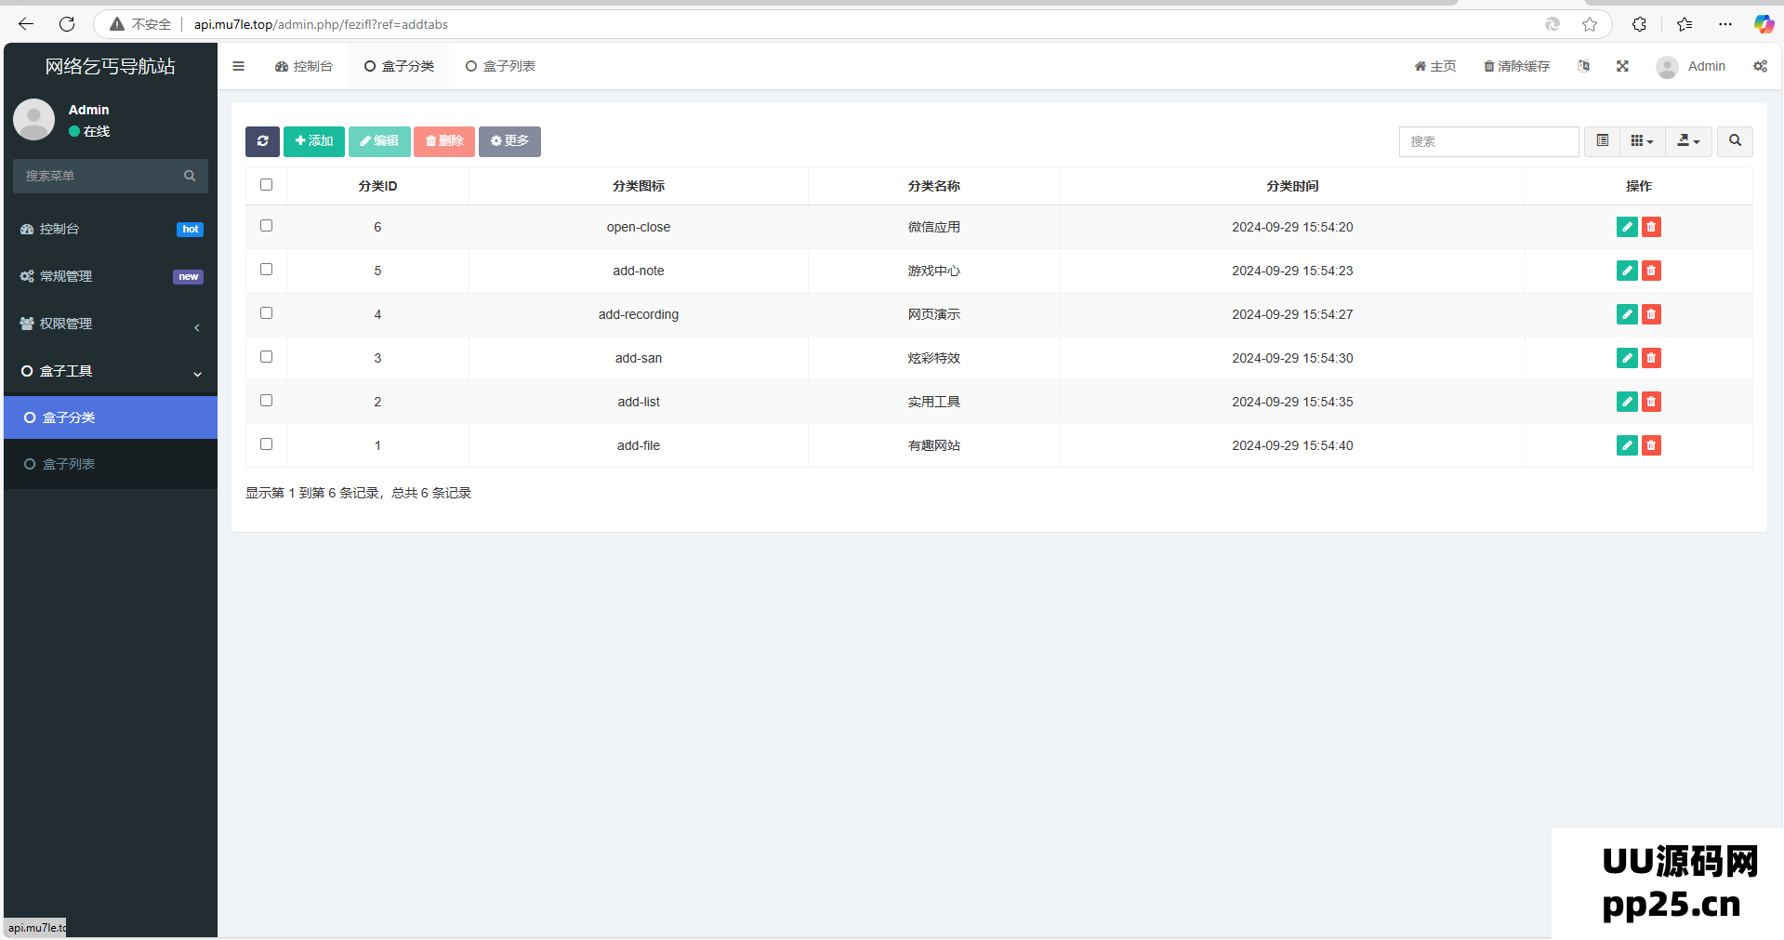Tick the checkbox for category ID 6
The height and width of the screenshot is (940, 1784).
[x=267, y=226]
